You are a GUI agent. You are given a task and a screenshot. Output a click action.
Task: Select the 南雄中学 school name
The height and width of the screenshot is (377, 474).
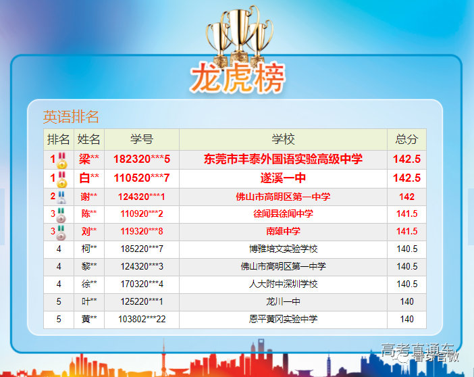click(283, 232)
